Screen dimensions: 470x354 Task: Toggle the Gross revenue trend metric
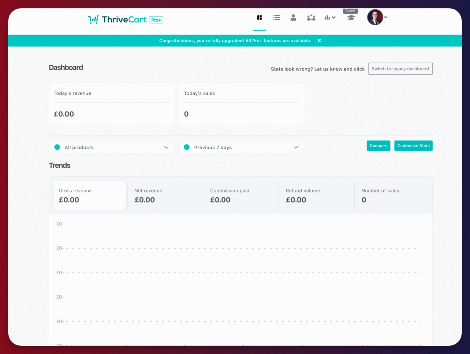click(89, 195)
